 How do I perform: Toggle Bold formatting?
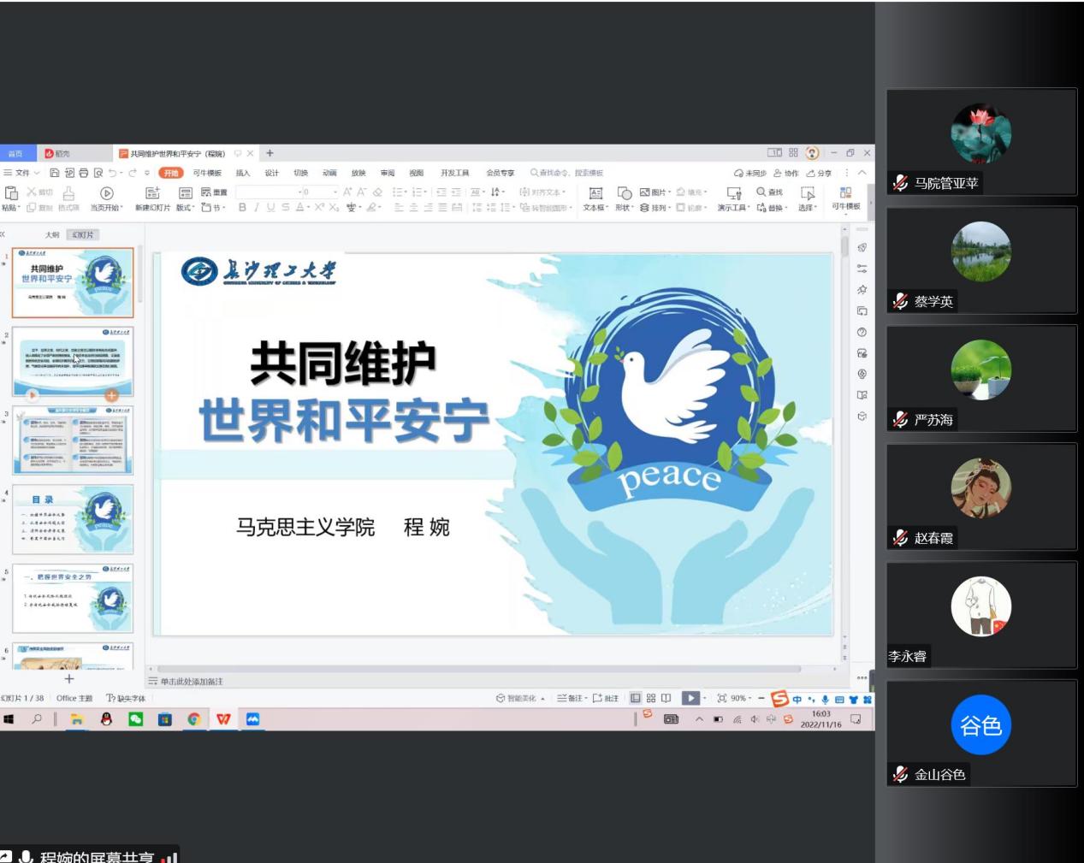[x=242, y=208]
